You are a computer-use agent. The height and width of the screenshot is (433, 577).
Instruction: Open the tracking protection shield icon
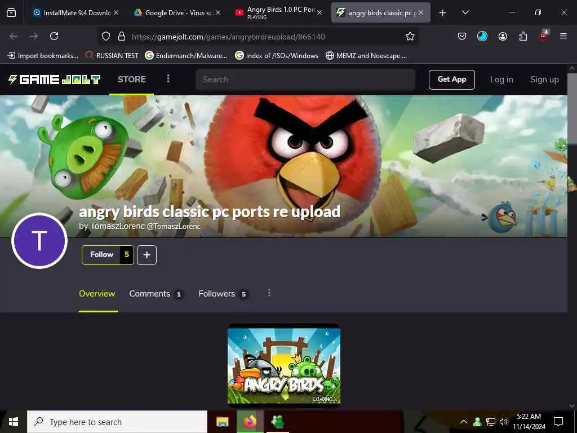tap(106, 36)
